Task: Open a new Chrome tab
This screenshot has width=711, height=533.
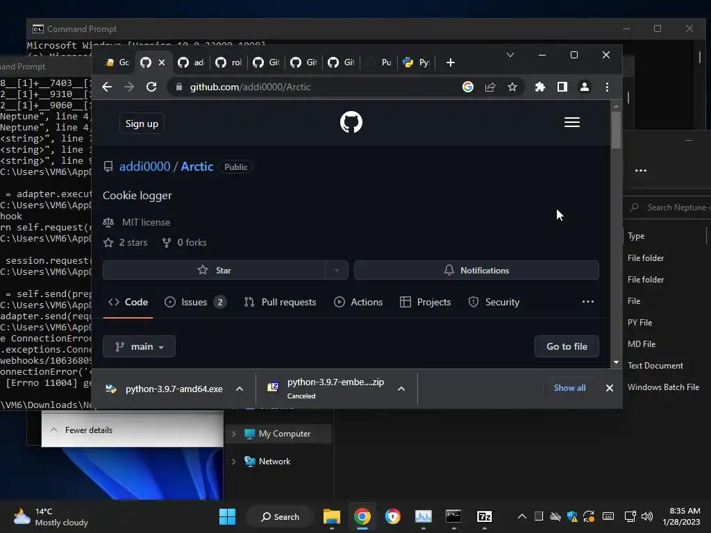Action: [450, 62]
